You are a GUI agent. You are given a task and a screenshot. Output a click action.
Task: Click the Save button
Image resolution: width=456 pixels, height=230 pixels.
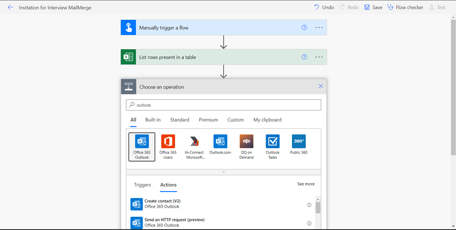click(373, 7)
